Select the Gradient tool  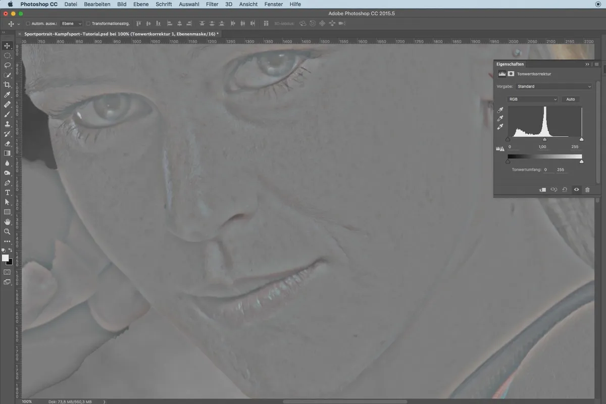pyautogui.click(x=7, y=153)
